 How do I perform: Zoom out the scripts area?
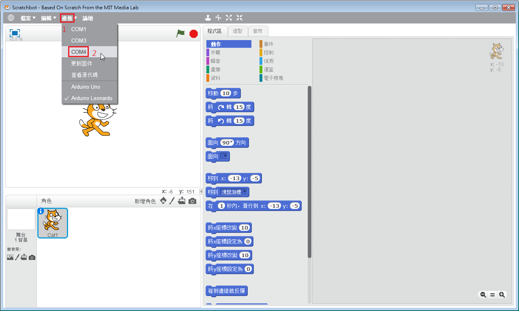(x=483, y=295)
